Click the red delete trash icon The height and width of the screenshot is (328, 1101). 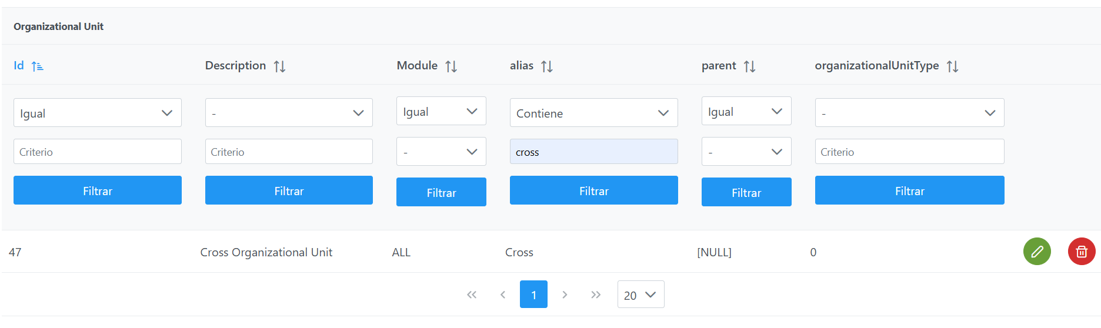pyautogui.click(x=1081, y=252)
